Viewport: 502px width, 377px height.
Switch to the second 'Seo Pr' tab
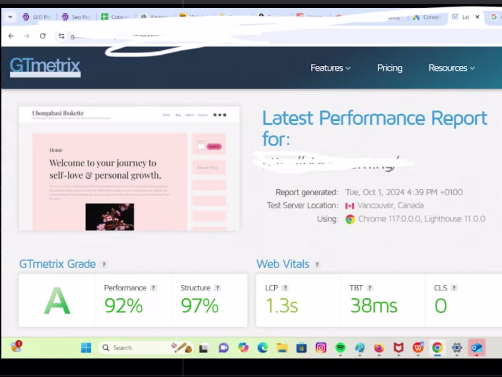point(76,16)
